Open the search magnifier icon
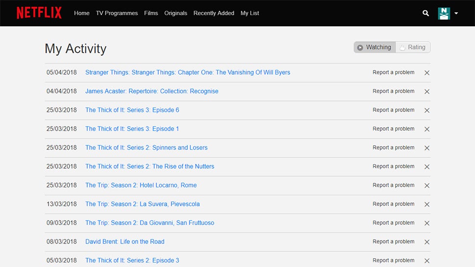 coord(426,13)
